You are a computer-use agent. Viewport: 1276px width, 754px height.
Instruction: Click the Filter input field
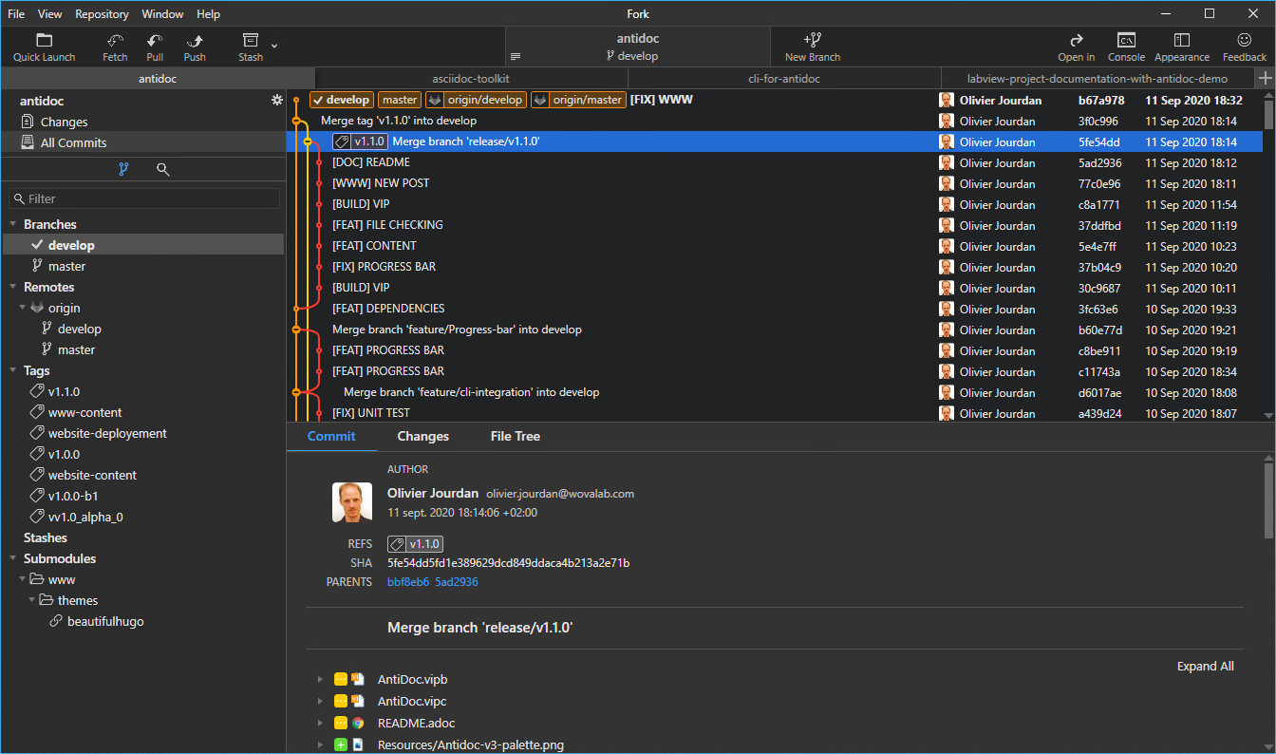coord(144,198)
